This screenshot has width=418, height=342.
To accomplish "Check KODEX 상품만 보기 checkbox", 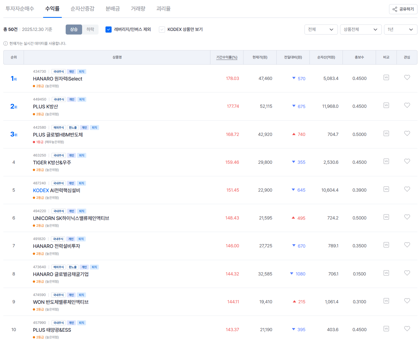I will [162, 29].
